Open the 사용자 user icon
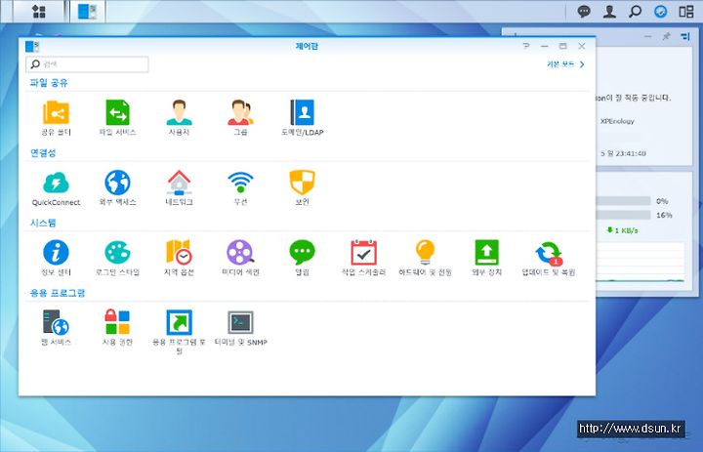 179,112
